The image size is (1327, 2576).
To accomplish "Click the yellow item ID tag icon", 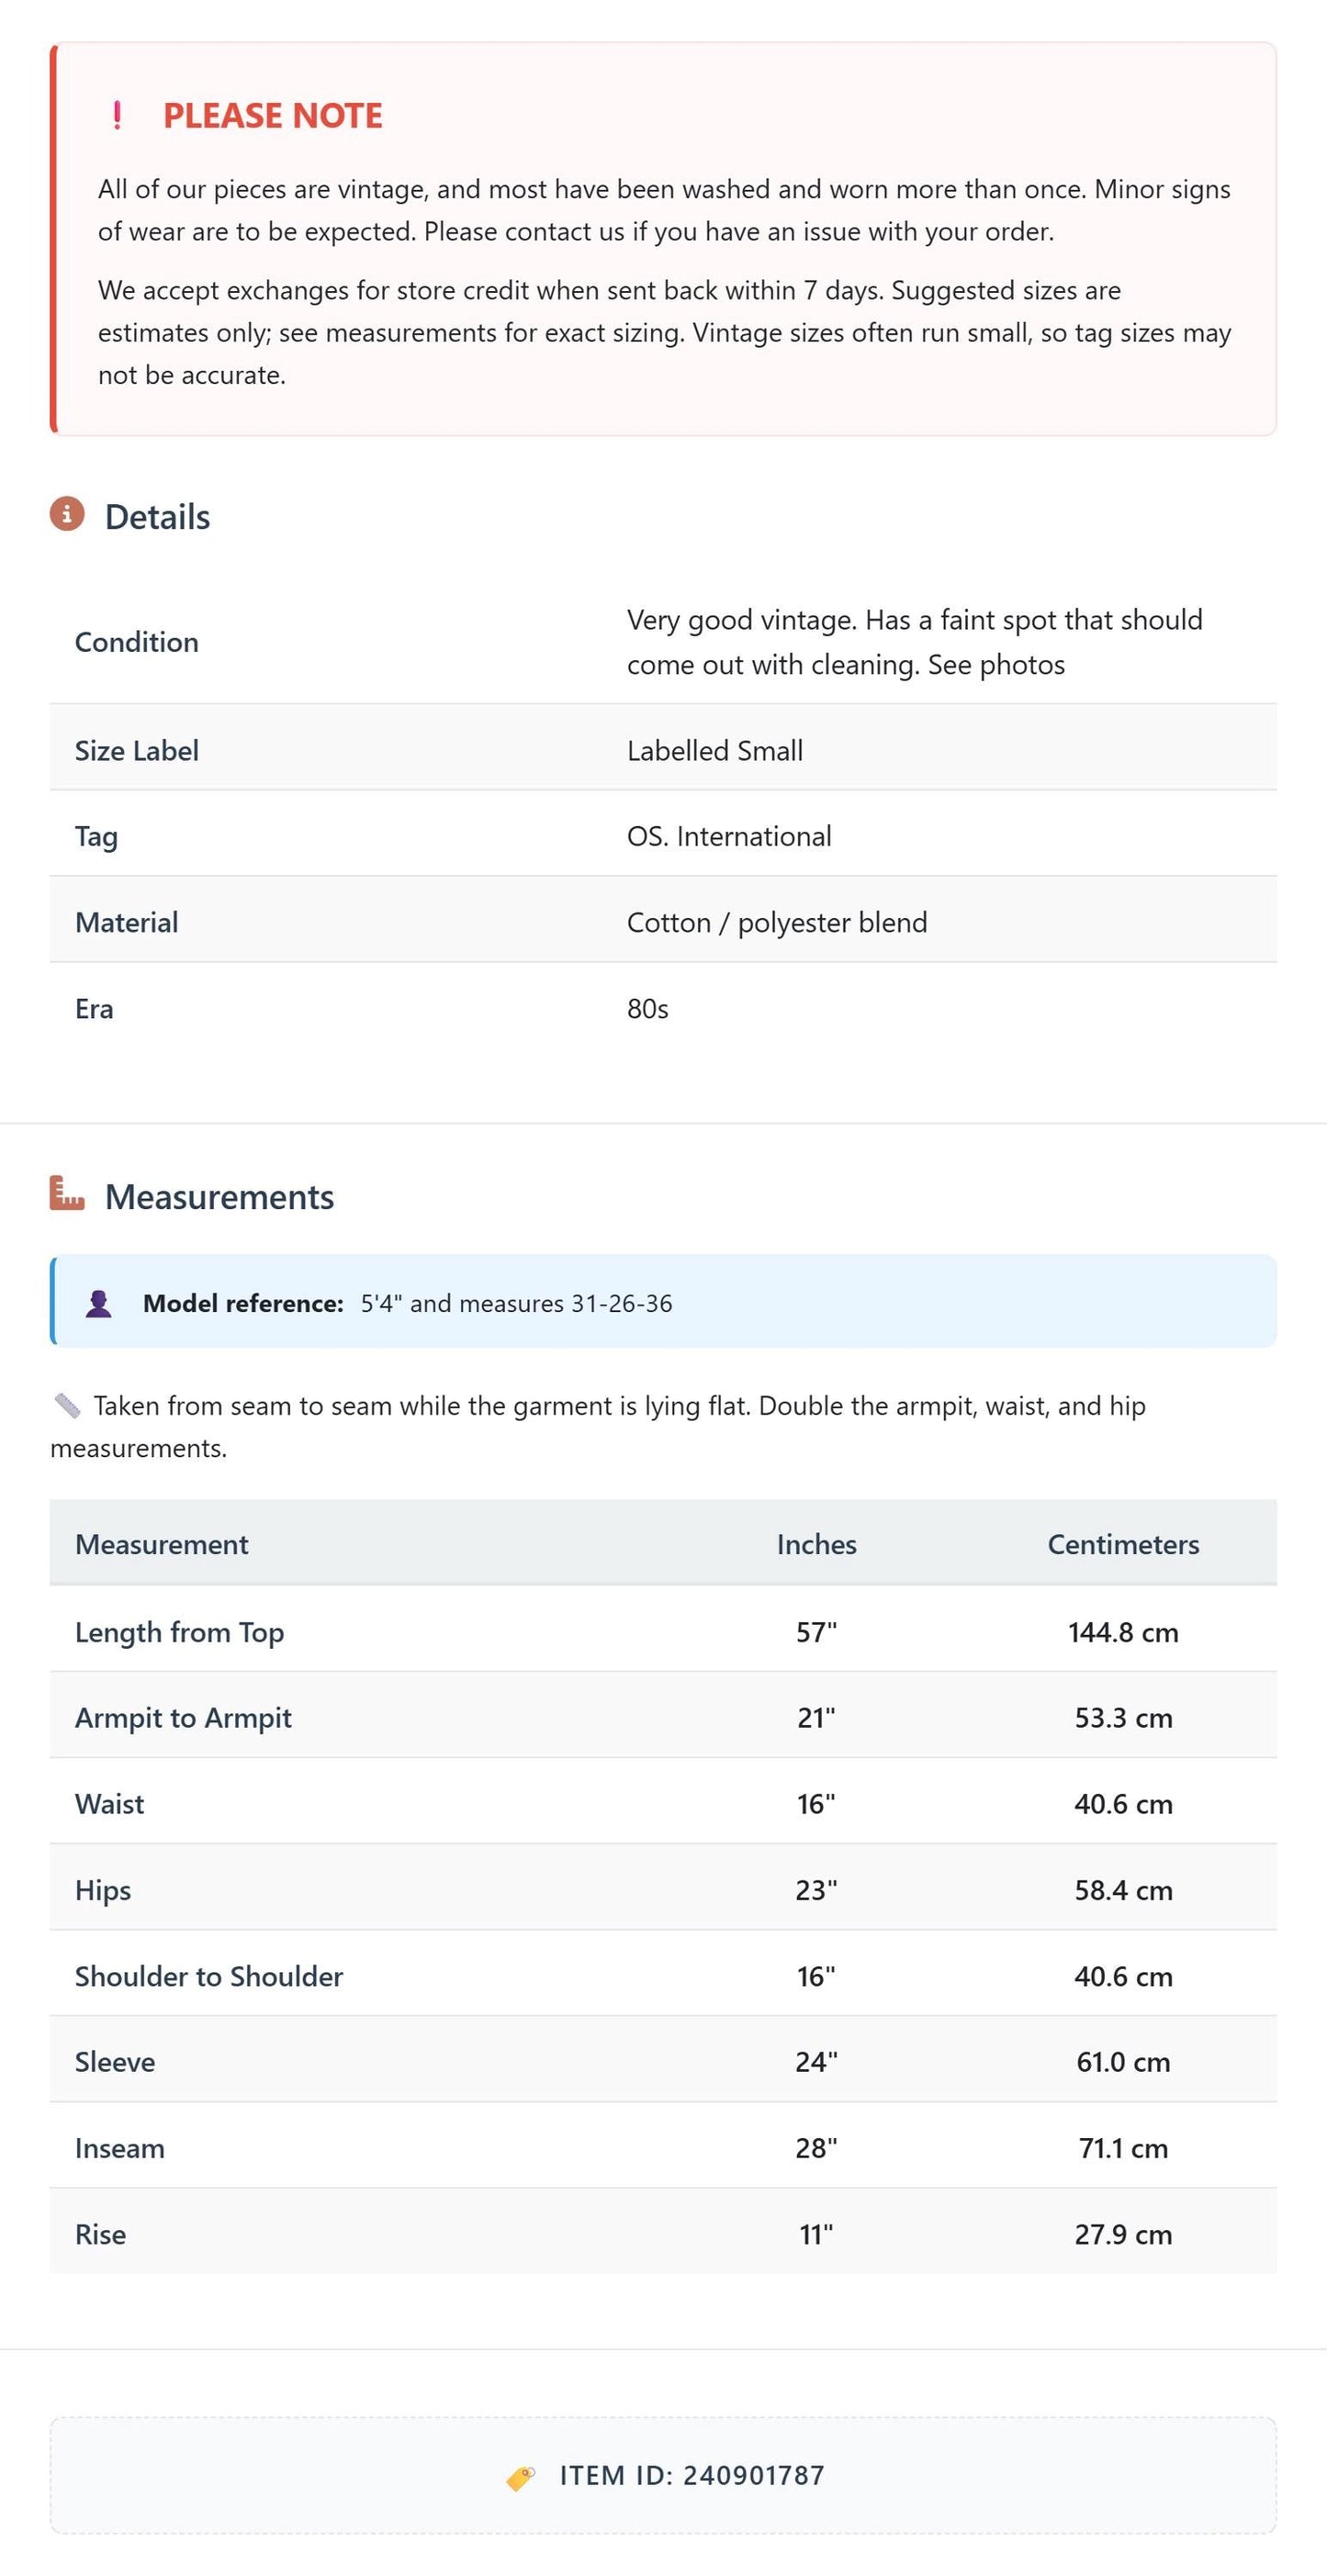I will [521, 2476].
